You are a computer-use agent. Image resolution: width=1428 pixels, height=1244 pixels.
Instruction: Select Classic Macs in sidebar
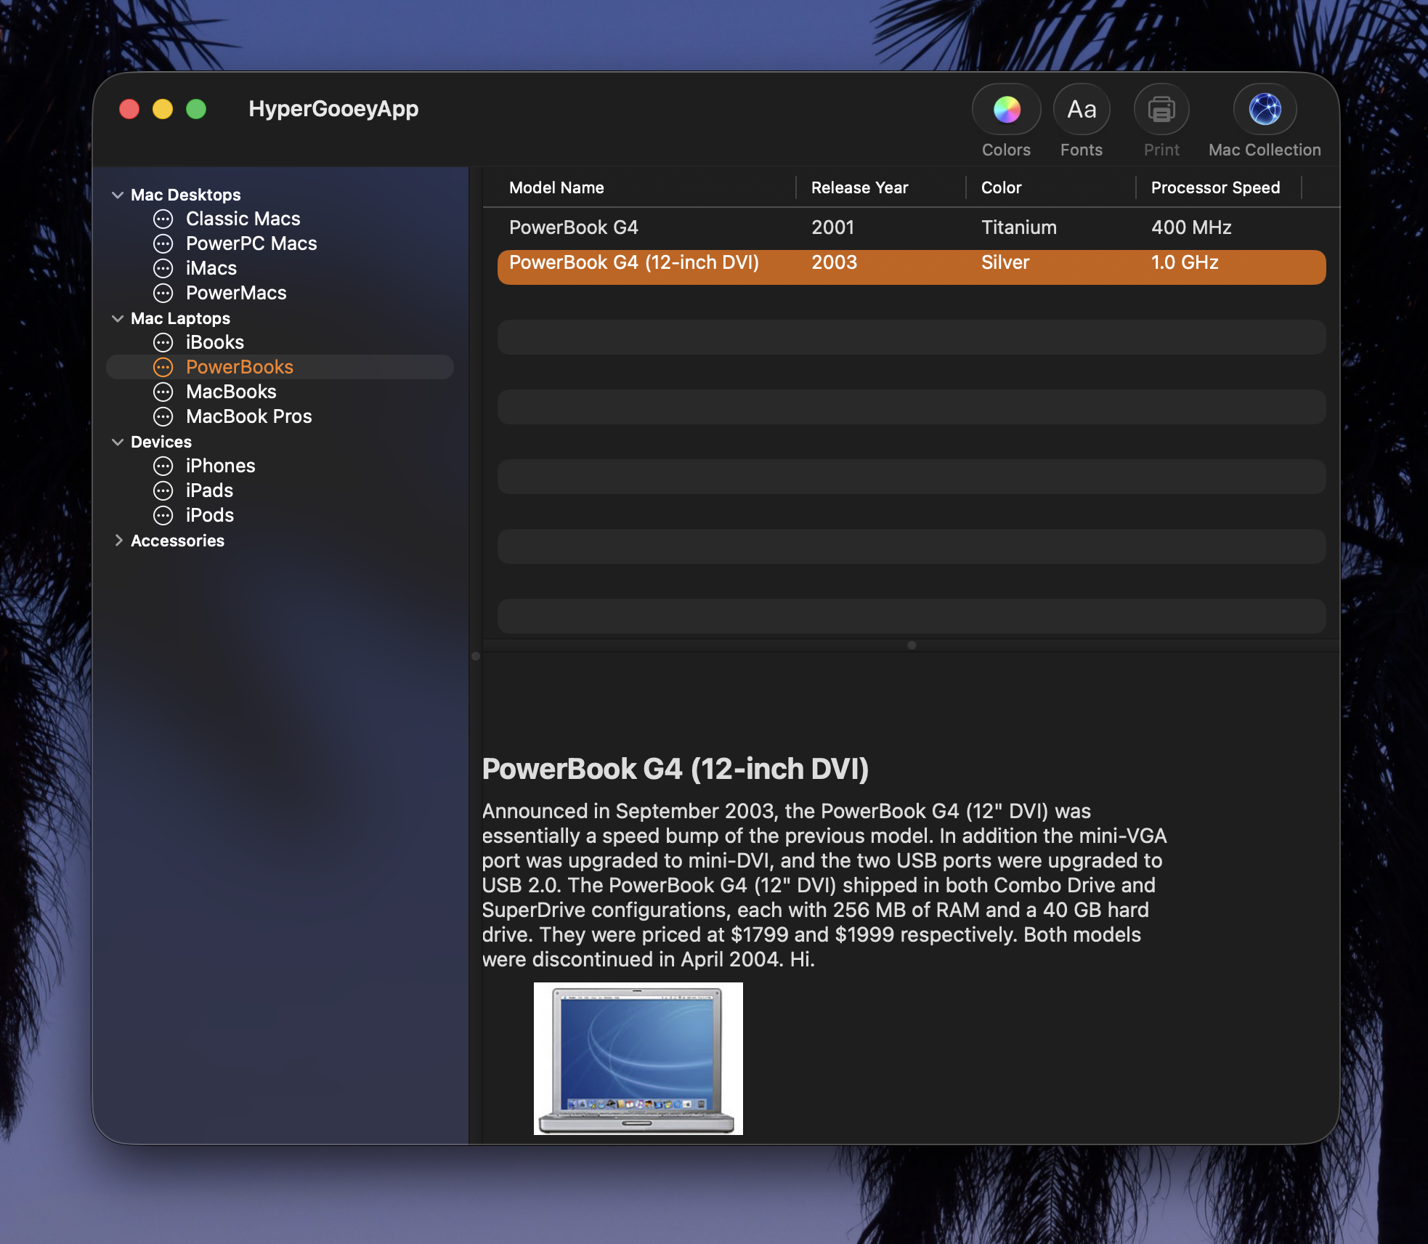[x=243, y=219]
